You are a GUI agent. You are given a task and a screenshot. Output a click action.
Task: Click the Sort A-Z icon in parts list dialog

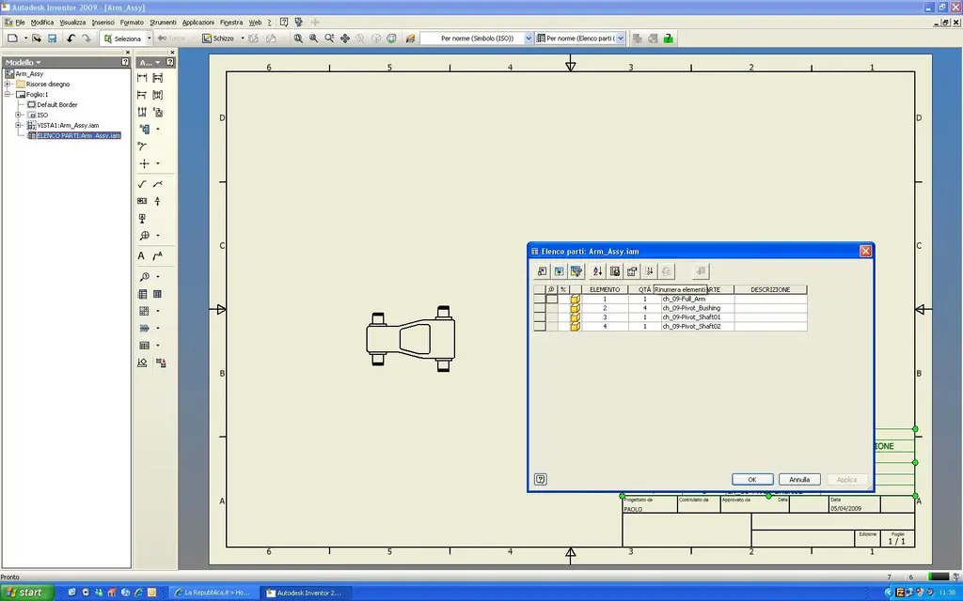(x=597, y=271)
